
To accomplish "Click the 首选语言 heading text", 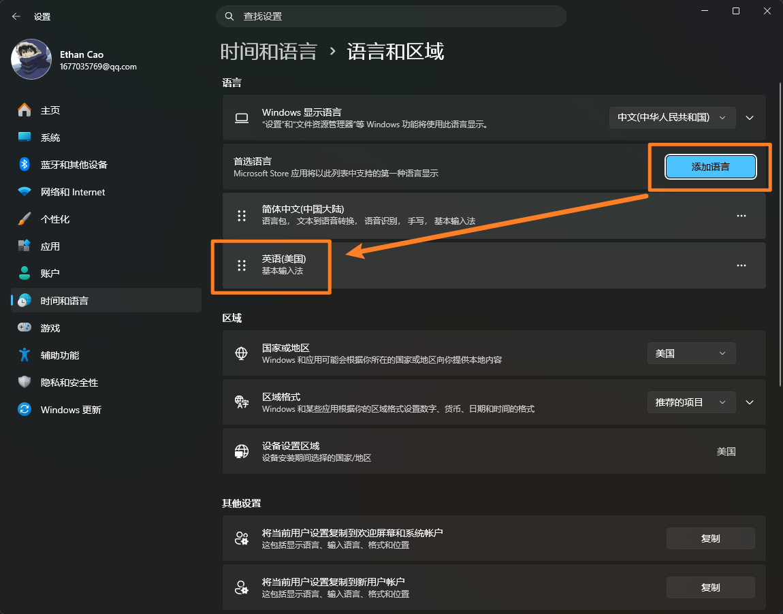I will click(253, 161).
